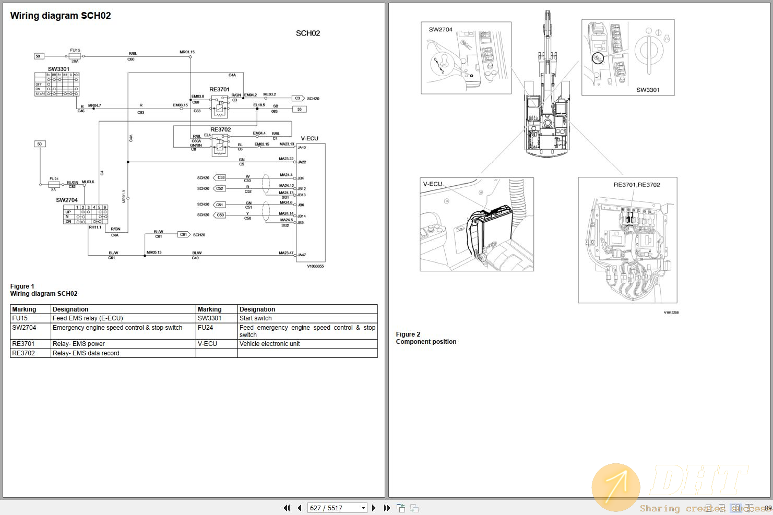Switch to continuous page layout

[x=722, y=508]
